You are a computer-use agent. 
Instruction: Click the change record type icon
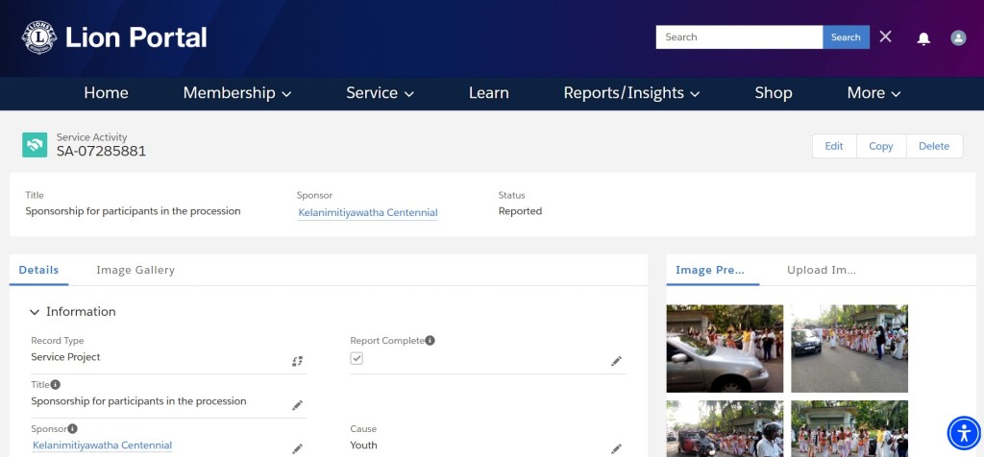point(298,361)
